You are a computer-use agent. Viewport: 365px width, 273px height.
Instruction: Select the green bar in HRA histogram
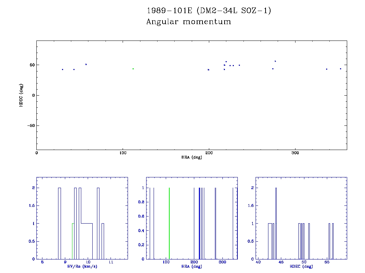tap(169, 223)
